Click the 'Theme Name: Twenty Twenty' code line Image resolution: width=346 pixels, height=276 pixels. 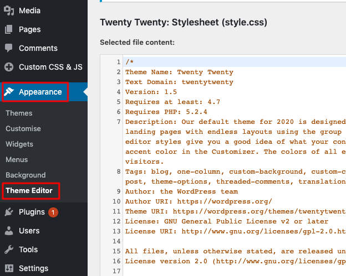(x=179, y=72)
